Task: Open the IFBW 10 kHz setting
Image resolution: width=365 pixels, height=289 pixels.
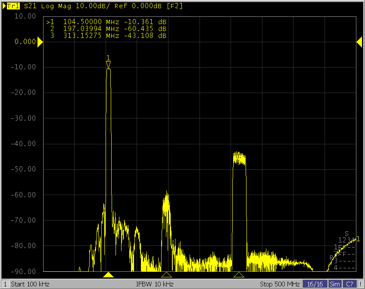Action: pyautogui.click(x=155, y=284)
